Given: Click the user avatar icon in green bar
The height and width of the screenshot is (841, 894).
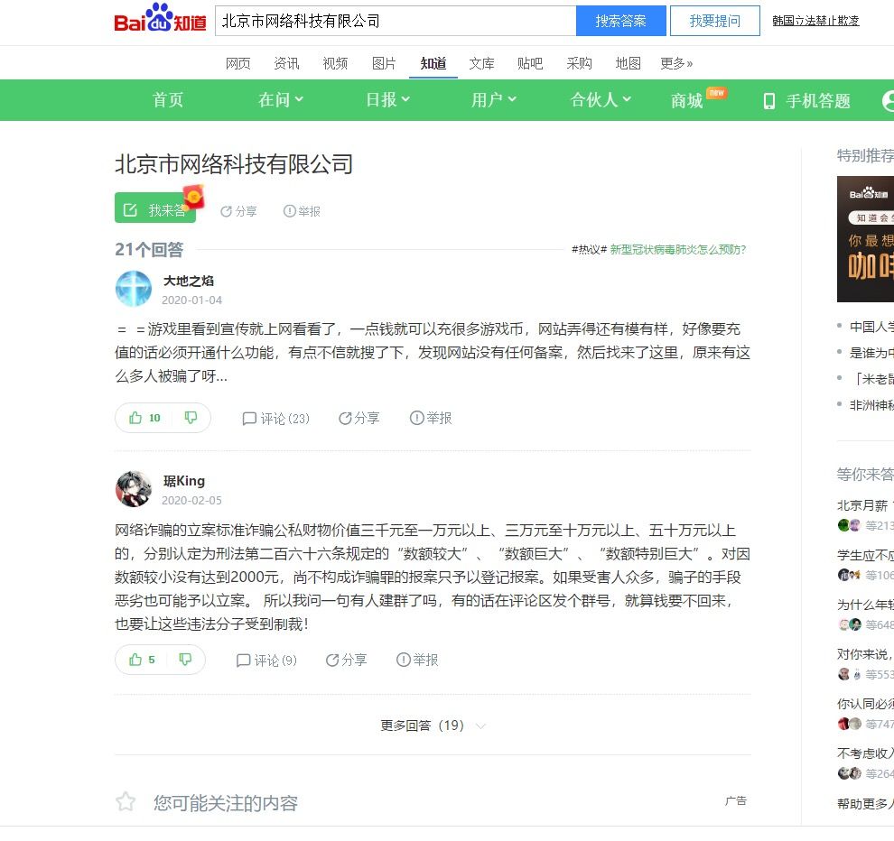Looking at the screenshot, I should tap(889, 101).
